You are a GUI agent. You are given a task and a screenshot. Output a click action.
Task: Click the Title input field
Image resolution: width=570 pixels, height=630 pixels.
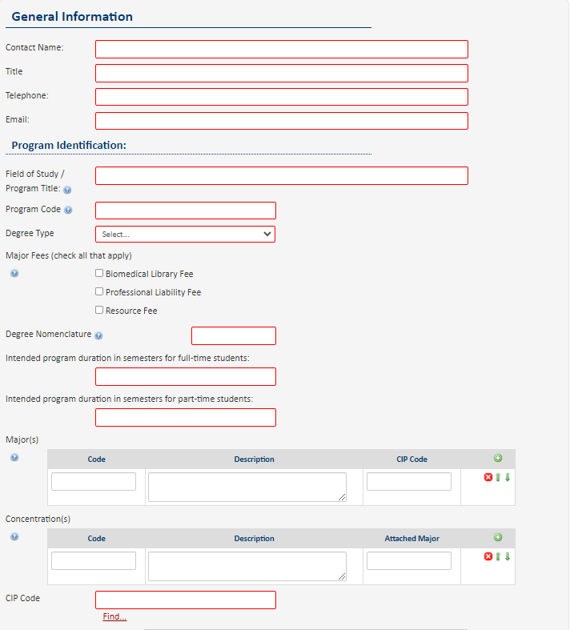tap(282, 73)
